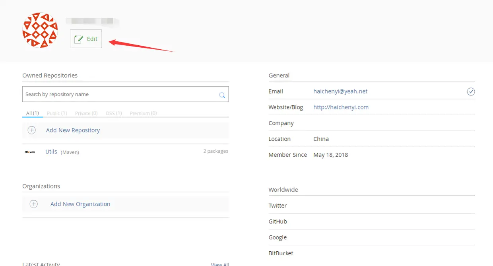Viewport: 493px width, 266px height.
Task: Click the red patterned profile avatar
Action: (40, 30)
